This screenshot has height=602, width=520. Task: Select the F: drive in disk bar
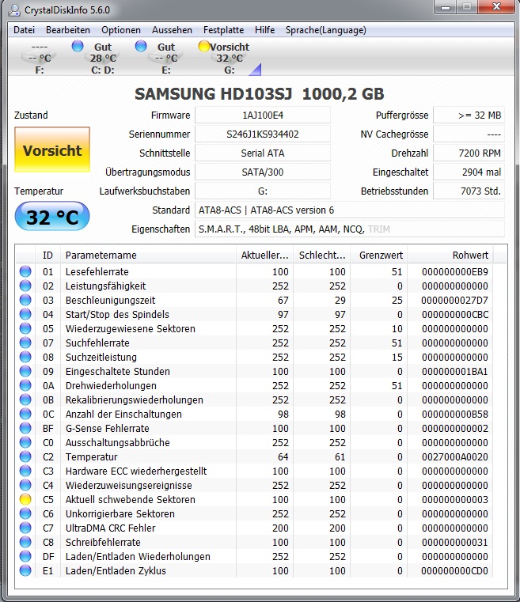click(39, 59)
